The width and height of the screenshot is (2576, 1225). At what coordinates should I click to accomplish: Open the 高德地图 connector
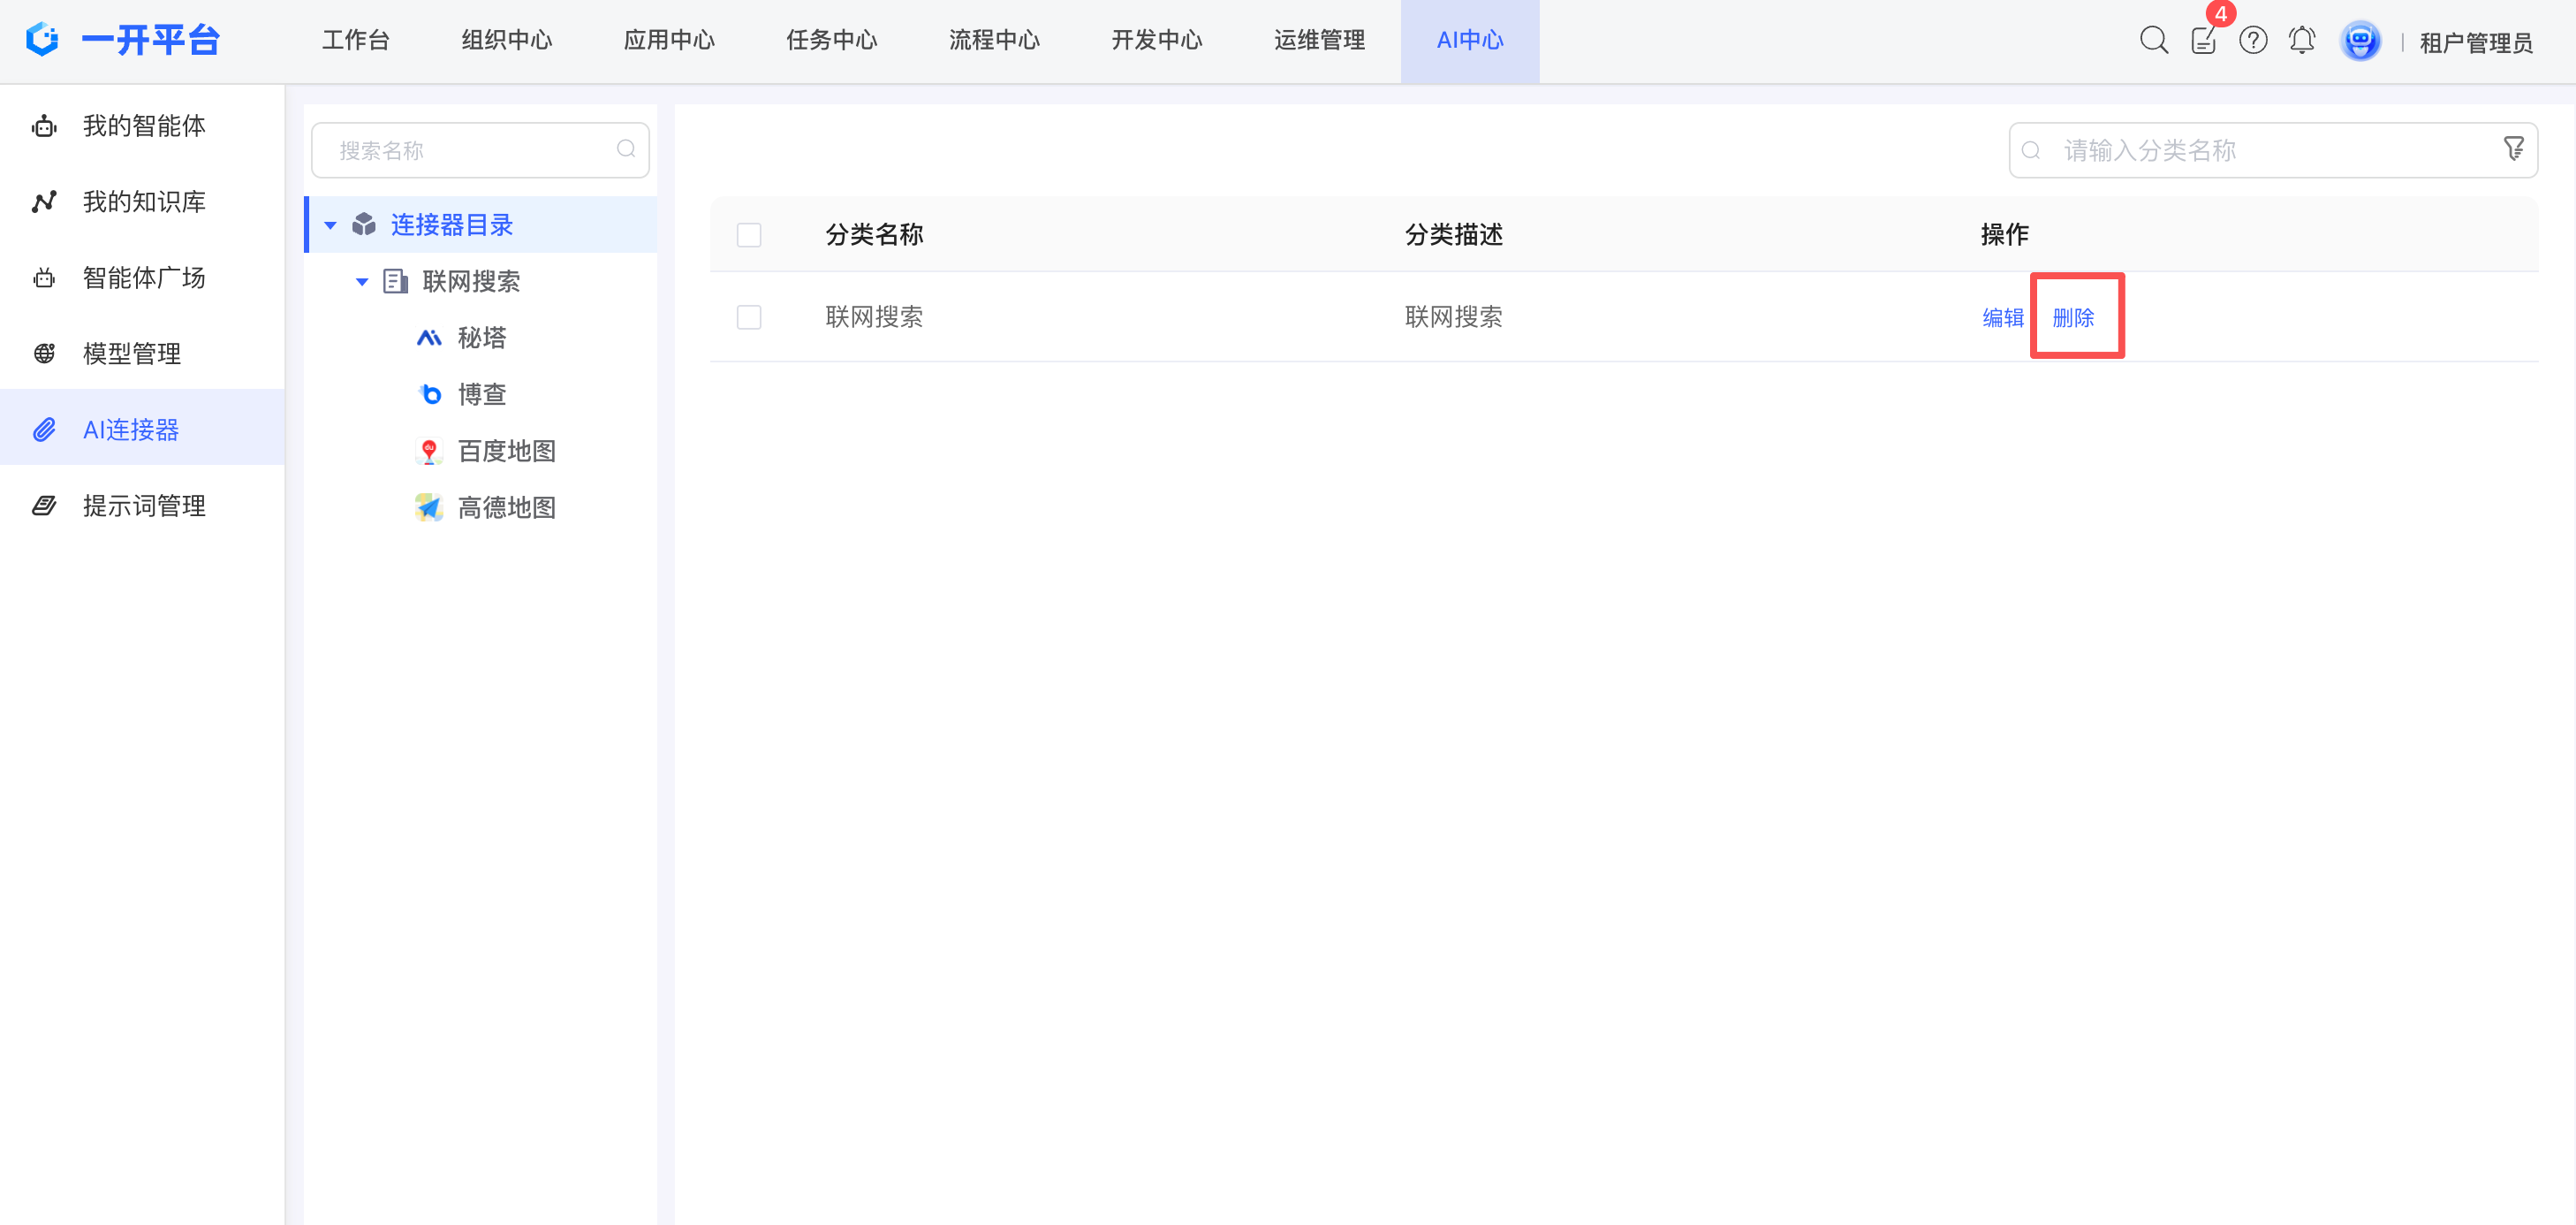click(x=505, y=507)
